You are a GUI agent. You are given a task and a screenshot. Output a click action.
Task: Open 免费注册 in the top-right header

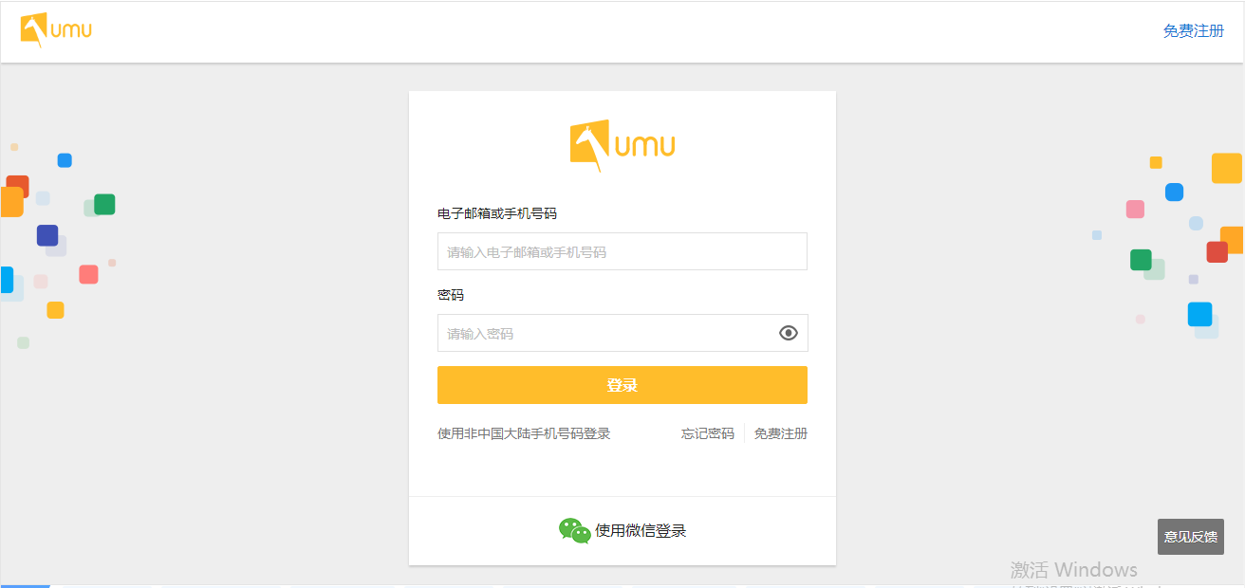click(x=1194, y=31)
